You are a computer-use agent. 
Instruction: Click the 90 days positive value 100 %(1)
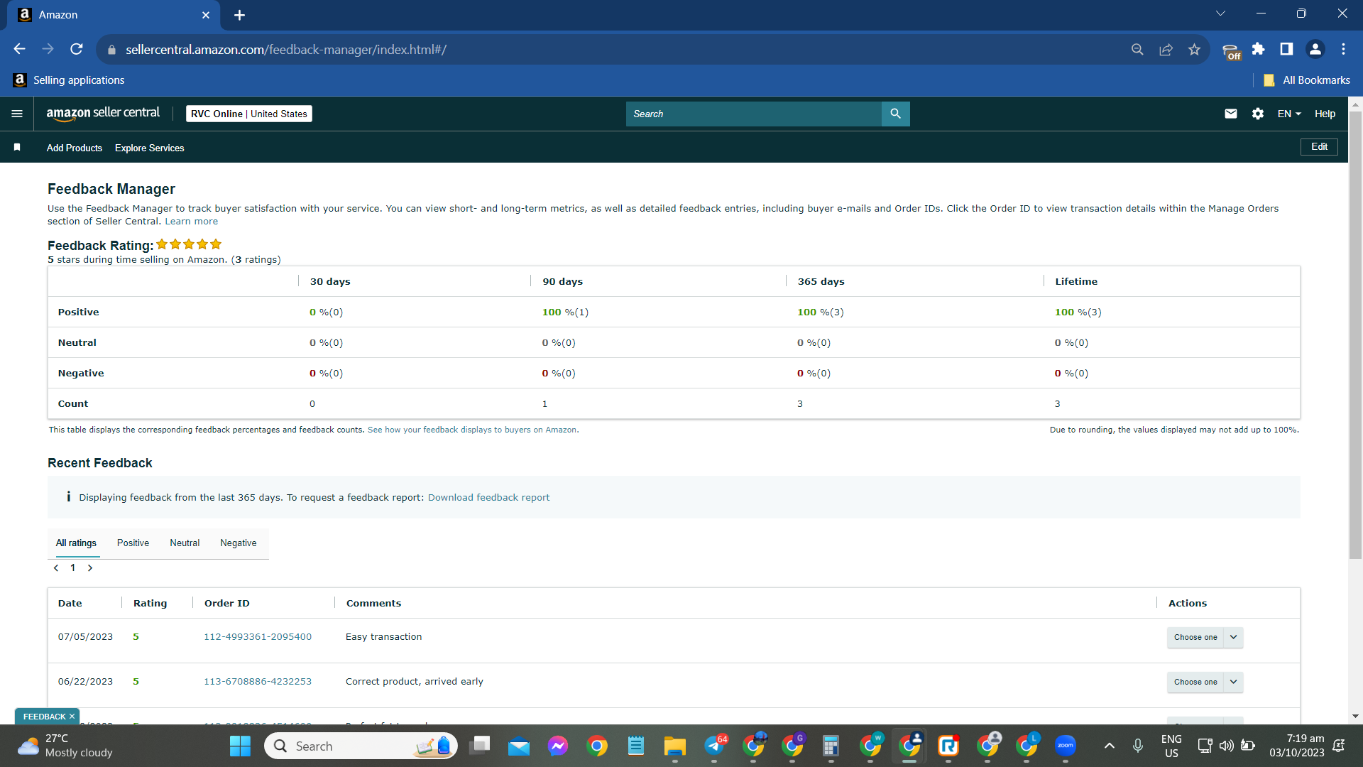tap(565, 312)
